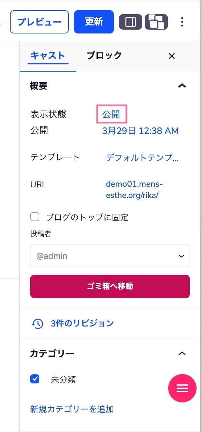Image resolution: width=202 pixels, height=432 pixels.
Task: Edit the publish date 3月29日 12:38 AM
Action: 140,131
